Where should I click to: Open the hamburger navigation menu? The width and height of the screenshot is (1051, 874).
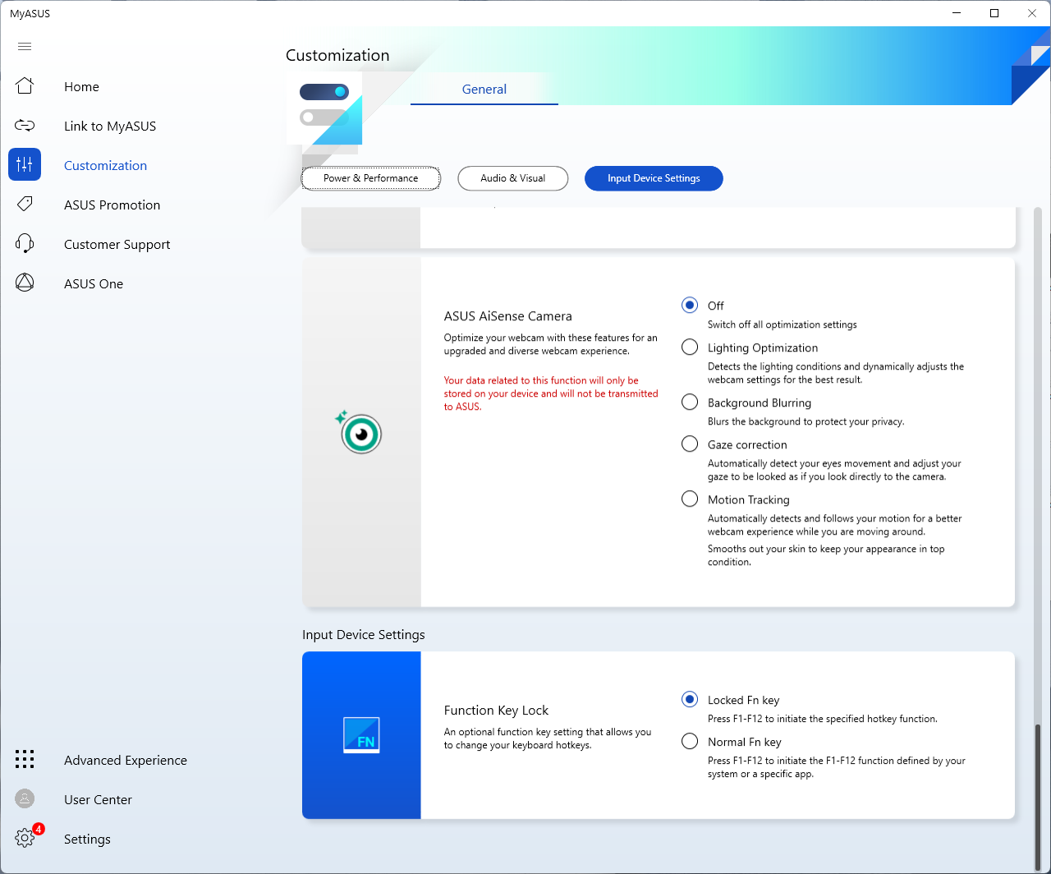(25, 47)
